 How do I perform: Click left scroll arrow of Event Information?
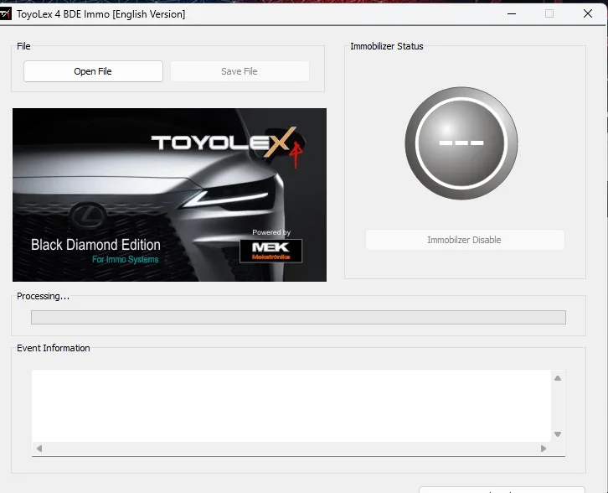(39, 449)
